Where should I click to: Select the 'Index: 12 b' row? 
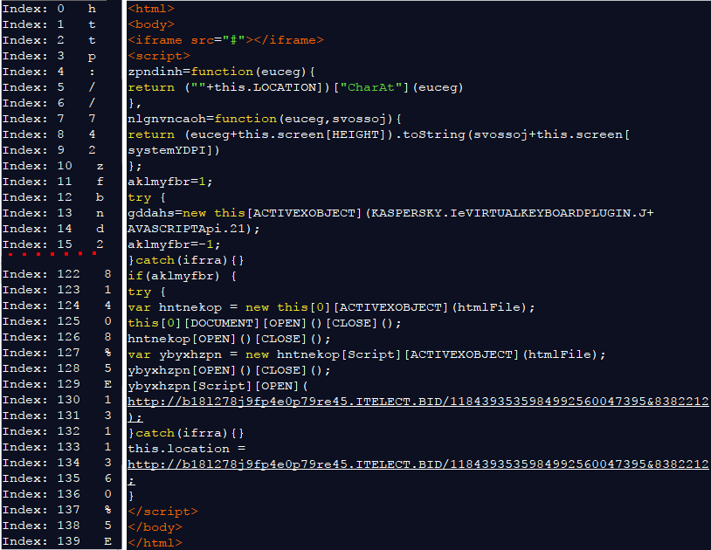point(53,197)
